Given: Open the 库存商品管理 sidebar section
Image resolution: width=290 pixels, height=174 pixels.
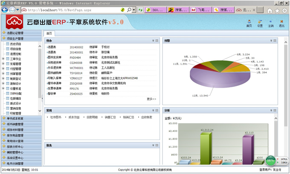Looking at the screenshot, I should coord(21,135).
